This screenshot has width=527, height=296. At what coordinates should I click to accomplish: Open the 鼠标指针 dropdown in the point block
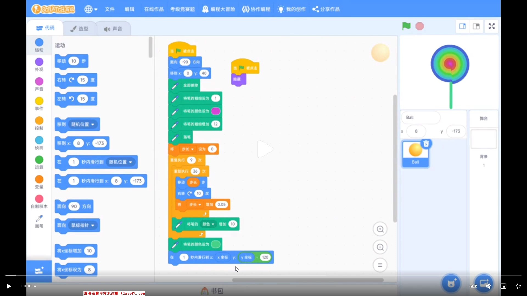point(82,225)
